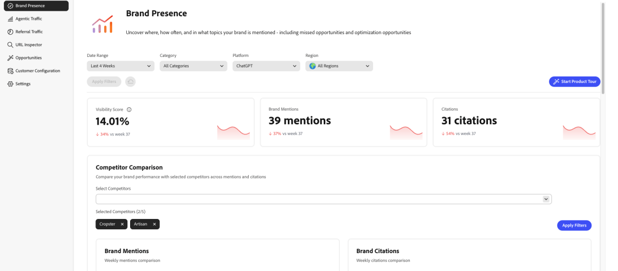This screenshot has height=271, width=618.
Task: Click the Citations sparkline chart
Action: (580, 132)
